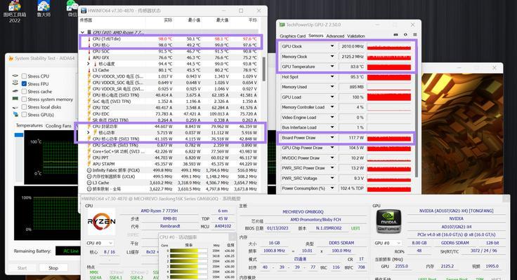Switch to the Graphics Card tab in GPU-Z
The height and width of the screenshot is (280, 517).
click(292, 36)
